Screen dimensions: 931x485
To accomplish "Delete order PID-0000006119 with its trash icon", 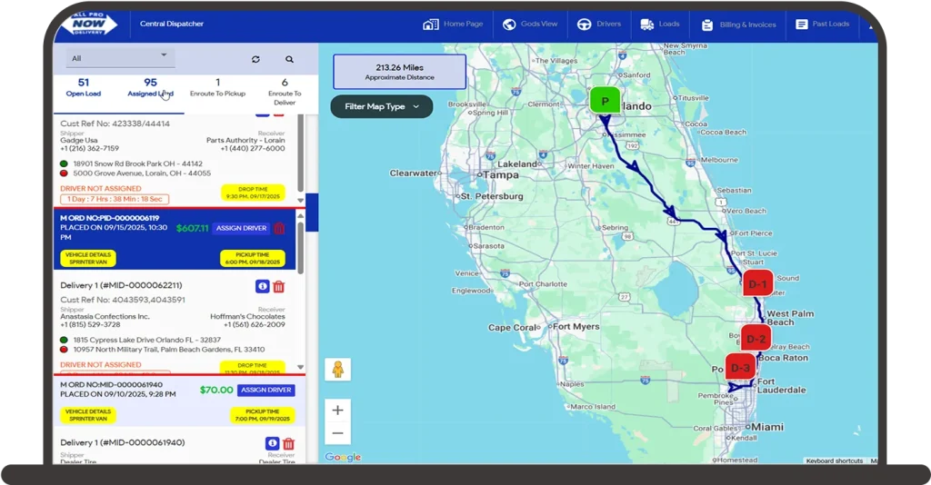I will (x=279, y=229).
